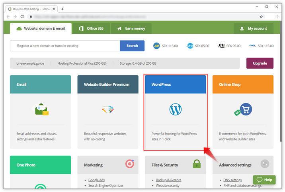Screen dimensions: 285x192
Task: Select the .one domain logo
Action: point(190,46)
